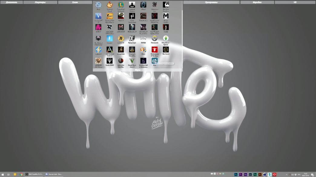Open the Raft game icon
The width and height of the screenshot is (316, 177).
pyautogui.click(x=155, y=61)
